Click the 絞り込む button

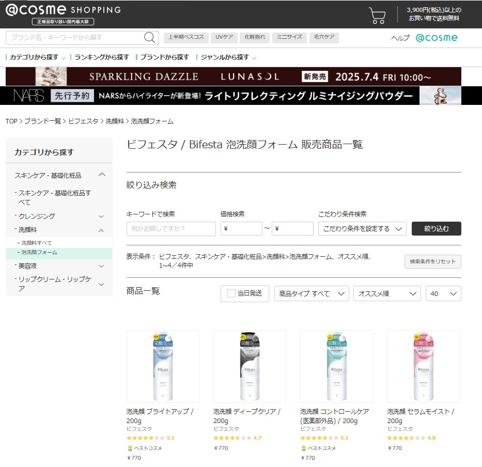tap(436, 229)
